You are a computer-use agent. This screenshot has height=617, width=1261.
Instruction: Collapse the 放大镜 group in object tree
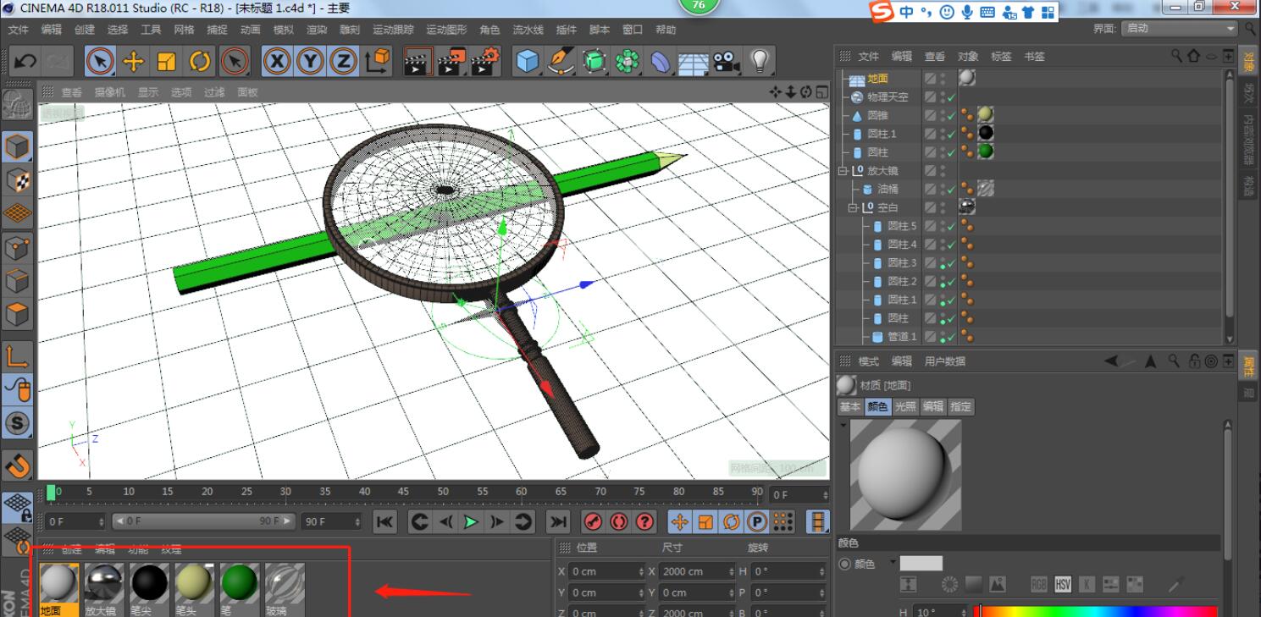[x=843, y=171]
